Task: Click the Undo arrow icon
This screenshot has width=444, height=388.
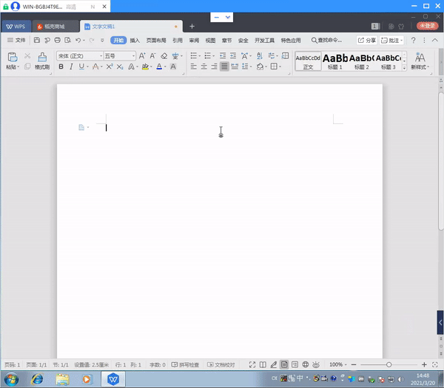Action: click(x=78, y=40)
